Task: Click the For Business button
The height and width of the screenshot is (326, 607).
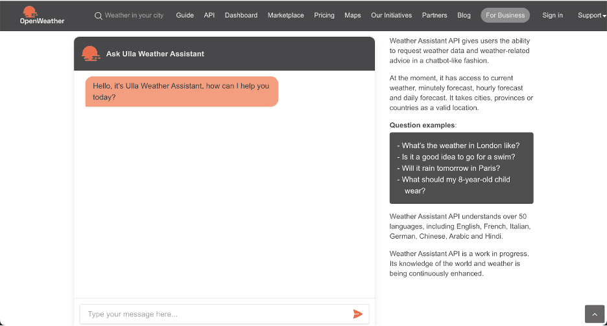Action: click(x=505, y=16)
